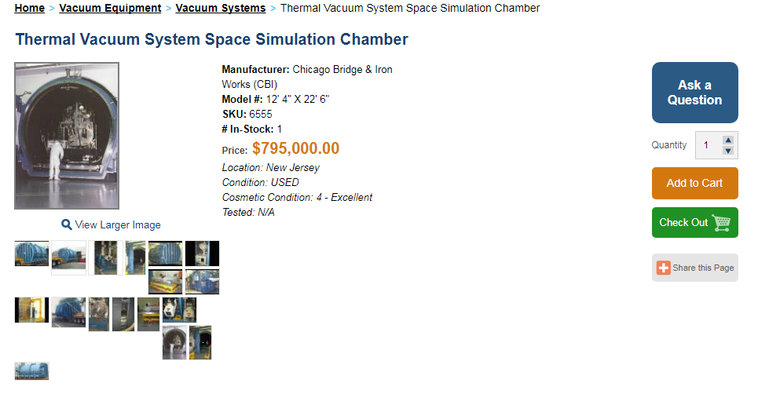The image size is (769, 394).
Task: Click the magnifier icon beside View Larger Image
Action: tap(66, 224)
